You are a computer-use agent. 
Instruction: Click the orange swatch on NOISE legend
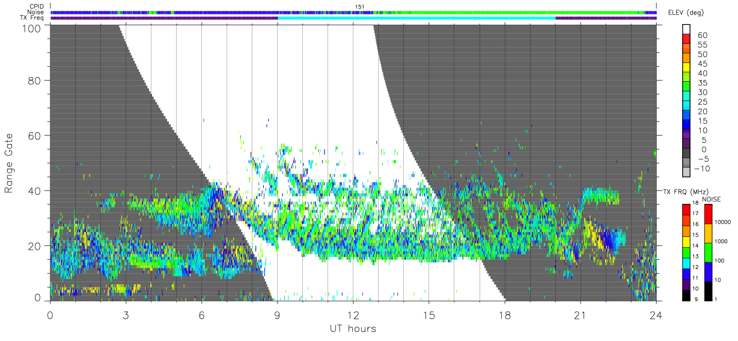708,232
